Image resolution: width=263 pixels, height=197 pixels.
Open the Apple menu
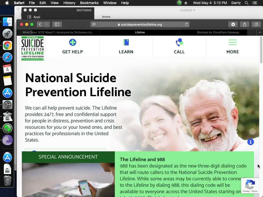[x=7, y=3]
